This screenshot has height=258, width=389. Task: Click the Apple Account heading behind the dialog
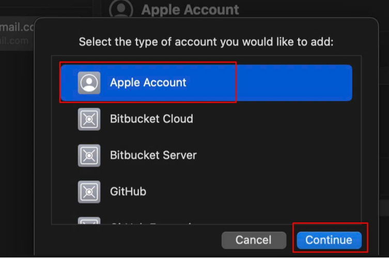[190, 9]
